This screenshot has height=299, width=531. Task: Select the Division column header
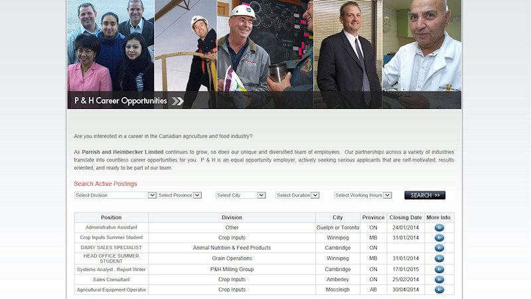(232, 218)
